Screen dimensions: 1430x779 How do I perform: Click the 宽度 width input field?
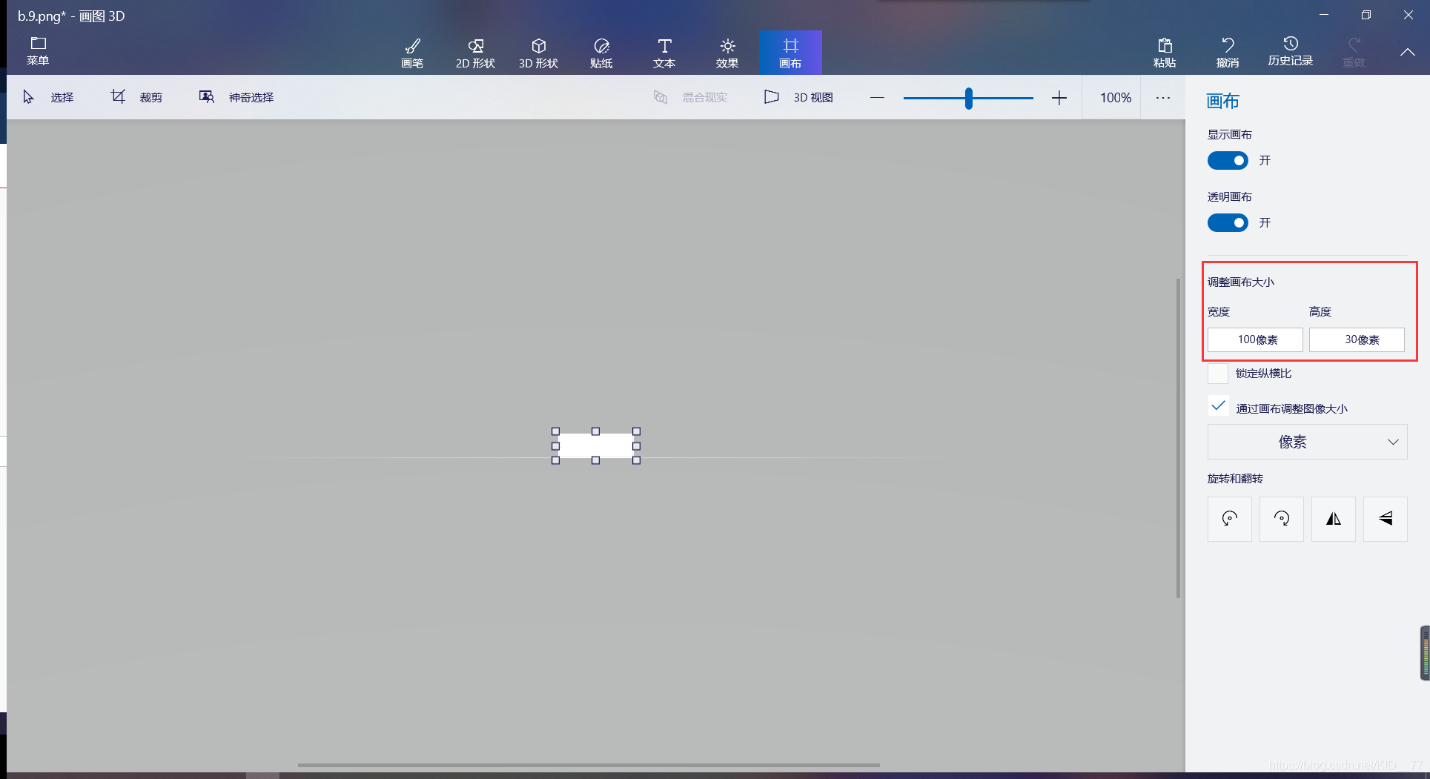[x=1255, y=339]
